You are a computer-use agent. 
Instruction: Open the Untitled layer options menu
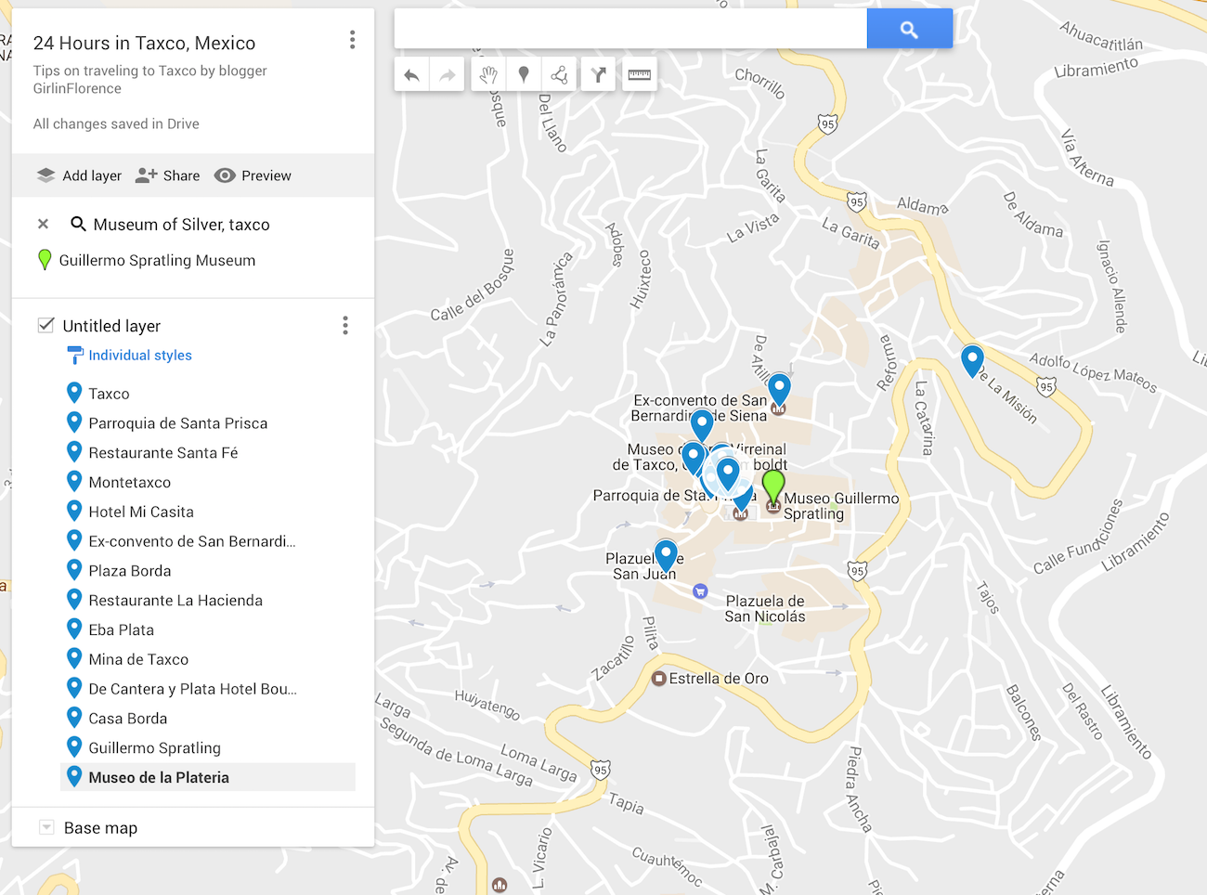(x=345, y=325)
